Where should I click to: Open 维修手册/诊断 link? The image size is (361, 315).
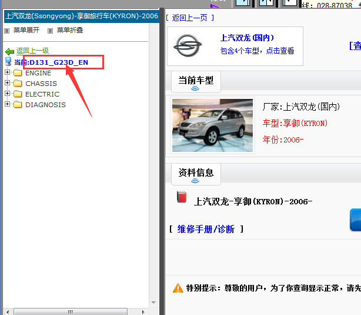(x=206, y=229)
